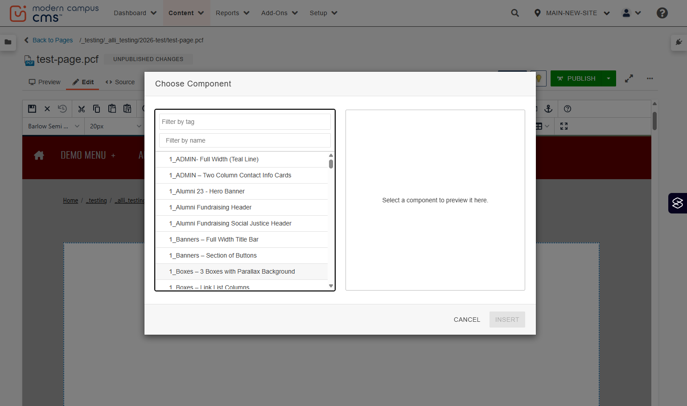Image resolution: width=687 pixels, height=406 pixels.
Task: Open the search magnifier in top bar
Action: pyautogui.click(x=515, y=13)
